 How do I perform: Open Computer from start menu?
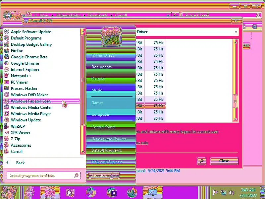100,114
